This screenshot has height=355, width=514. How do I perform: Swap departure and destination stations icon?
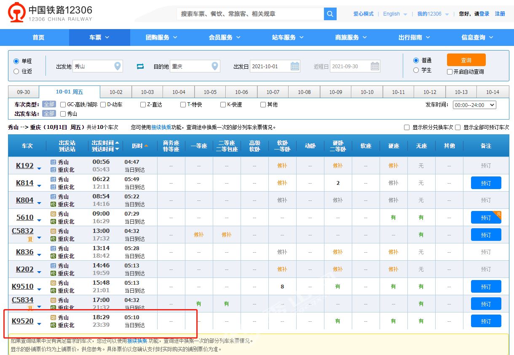[x=140, y=66]
